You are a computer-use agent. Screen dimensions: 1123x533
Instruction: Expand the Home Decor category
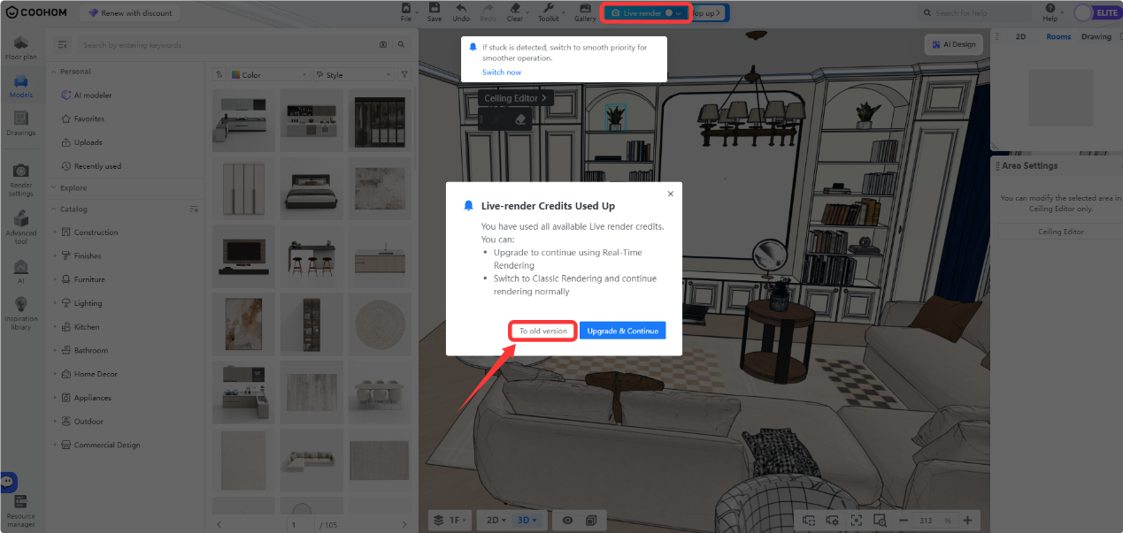55,374
